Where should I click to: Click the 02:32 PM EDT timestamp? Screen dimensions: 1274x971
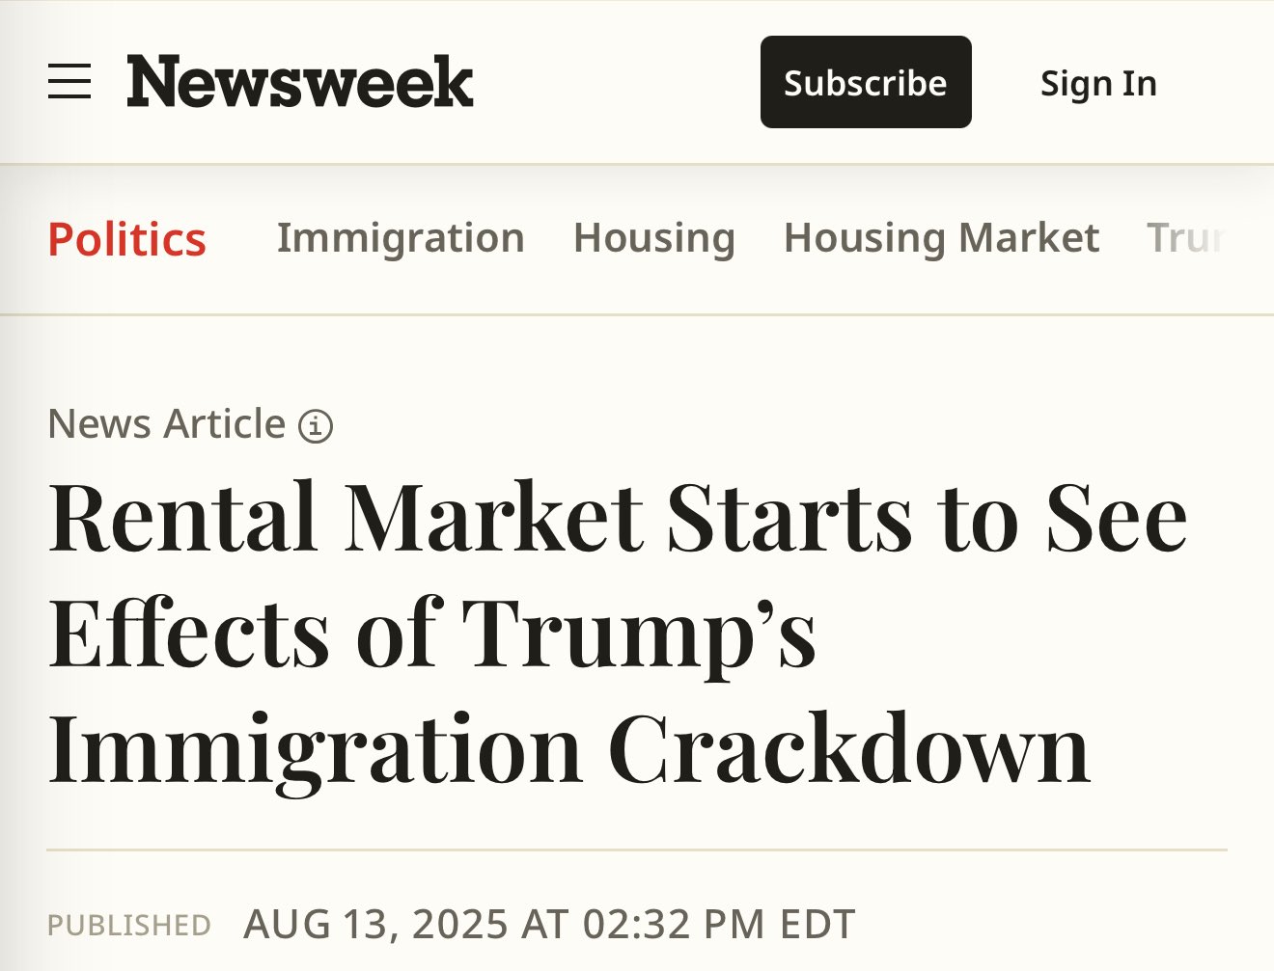719,924
